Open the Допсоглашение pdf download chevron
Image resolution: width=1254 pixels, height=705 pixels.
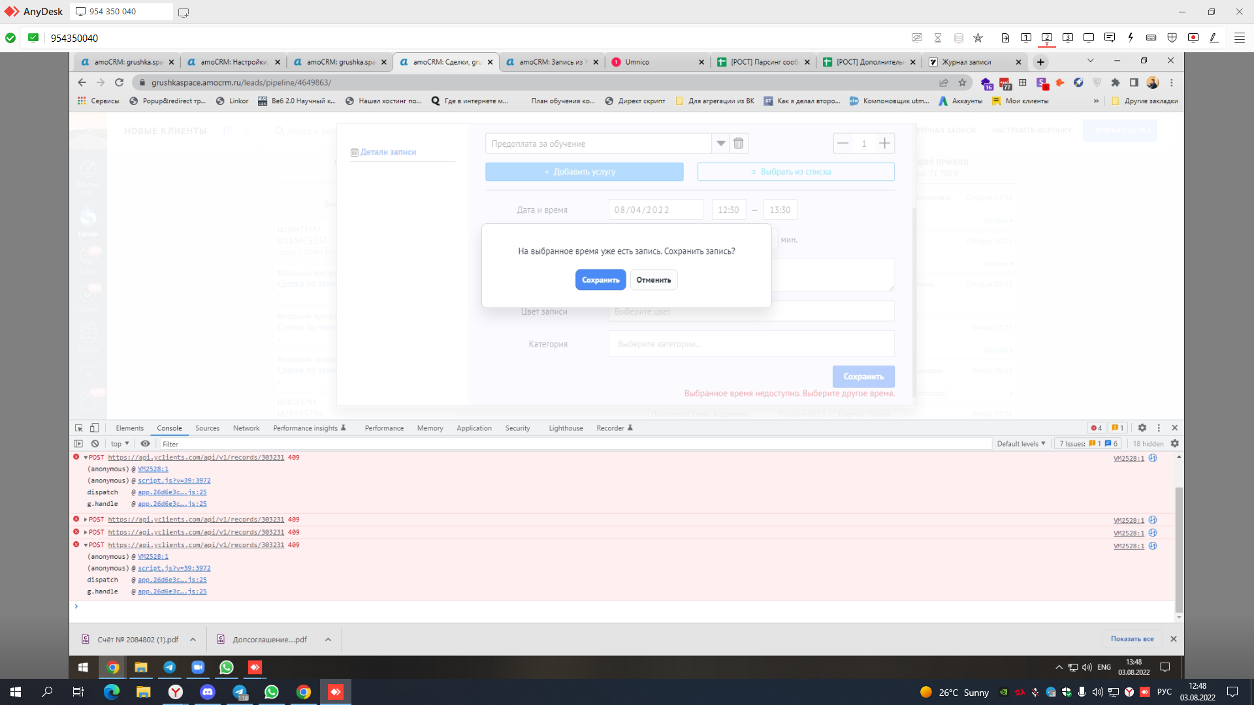(x=328, y=640)
